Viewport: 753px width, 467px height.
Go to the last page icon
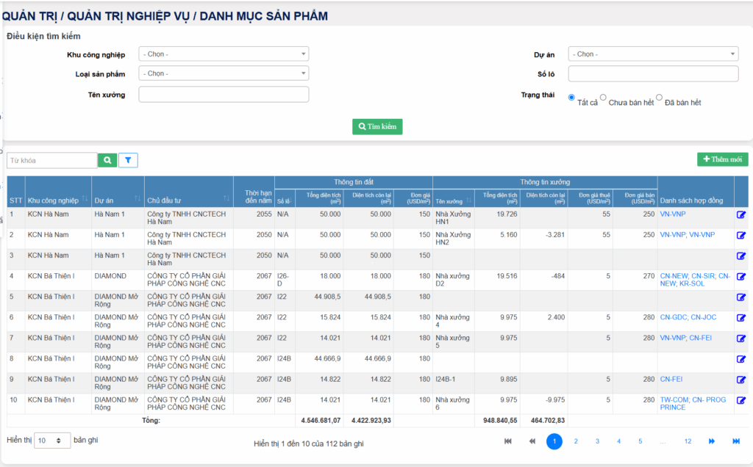click(x=735, y=441)
